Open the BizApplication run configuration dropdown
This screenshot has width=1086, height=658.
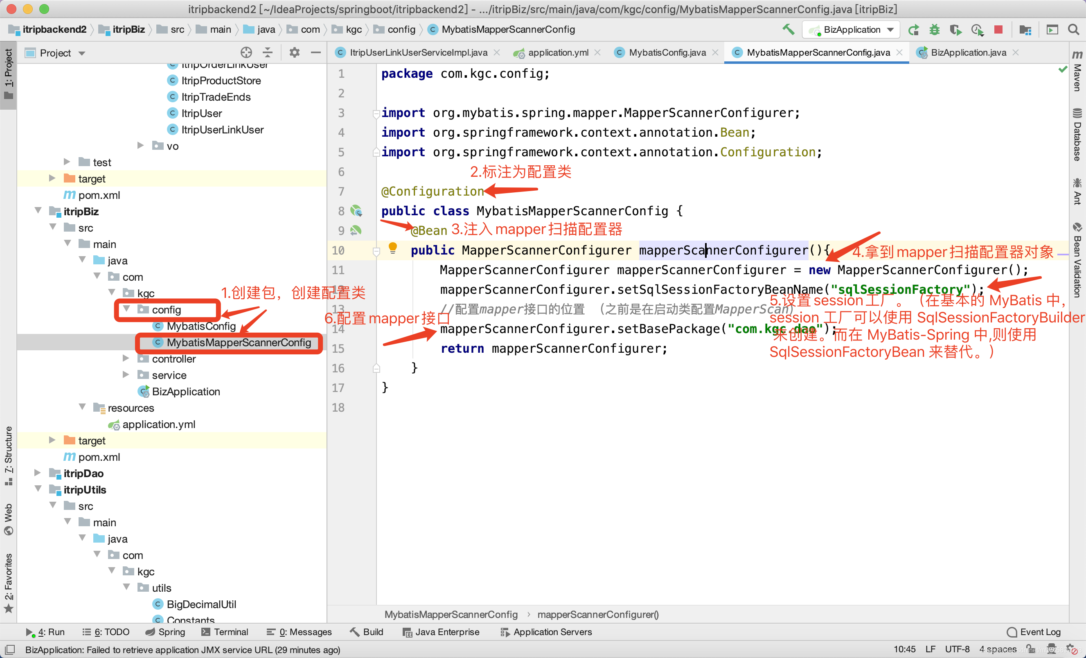[x=851, y=29]
